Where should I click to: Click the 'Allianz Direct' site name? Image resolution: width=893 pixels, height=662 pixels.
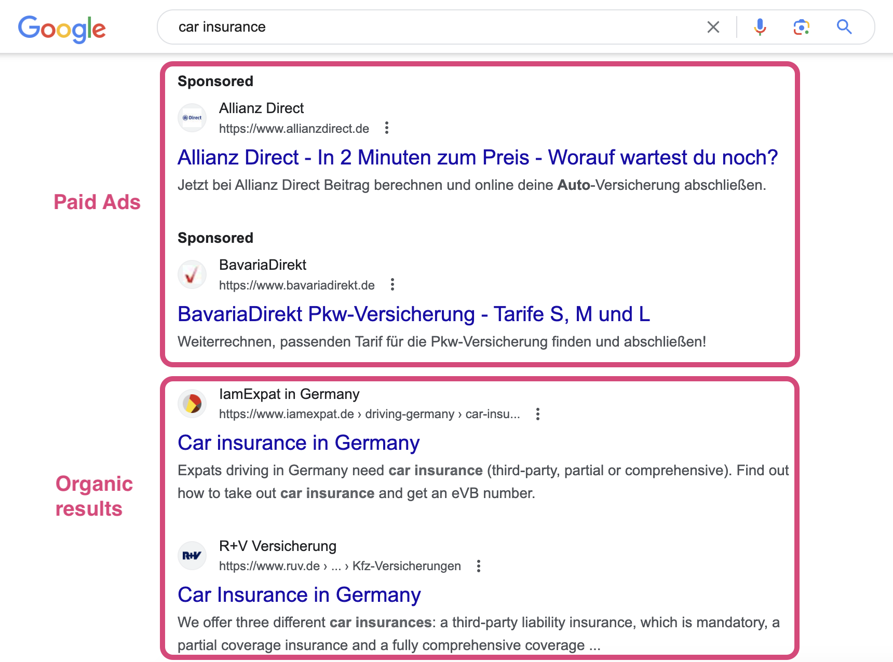click(x=262, y=108)
